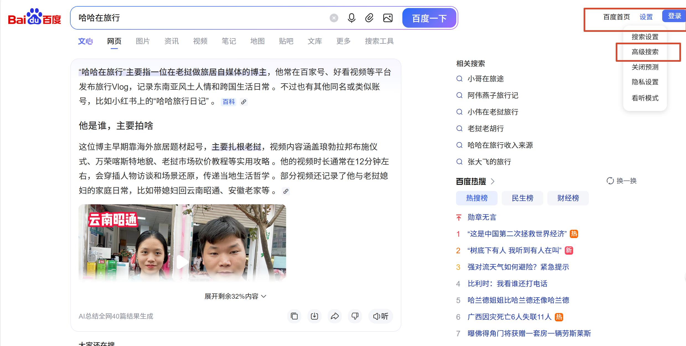Open the 文库 tab
686x346 pixels.
tap(315, 41)
